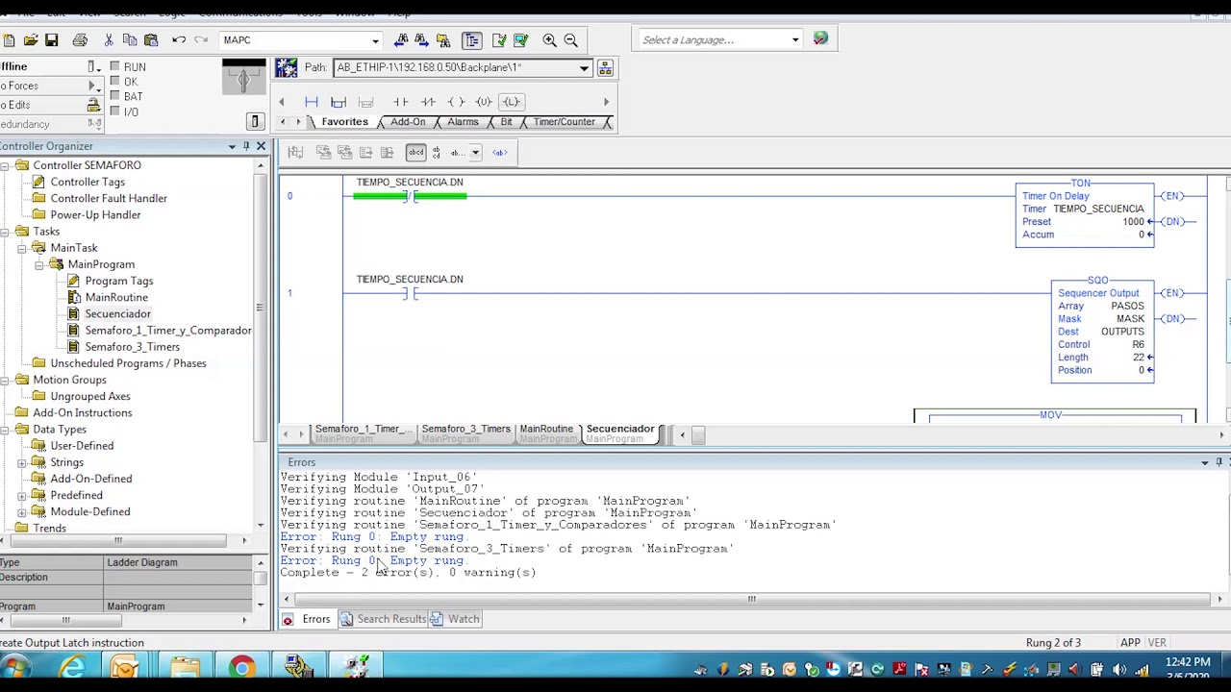Open the Who Active network icon

[605, 68]
